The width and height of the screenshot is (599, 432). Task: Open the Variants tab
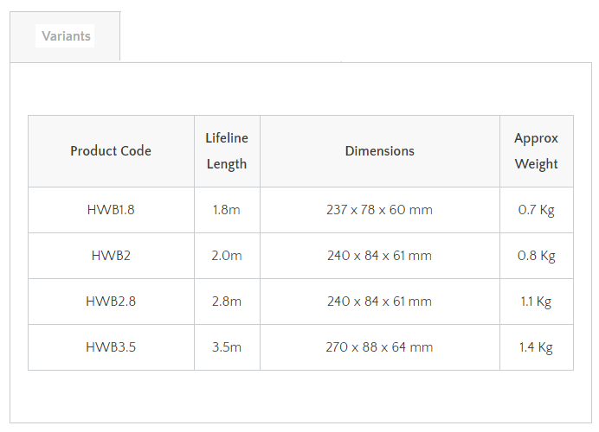coord(66,36)
